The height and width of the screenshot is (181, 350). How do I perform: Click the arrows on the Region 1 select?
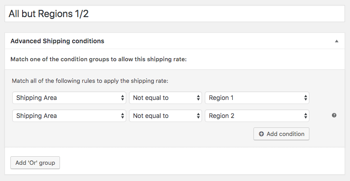305,98
